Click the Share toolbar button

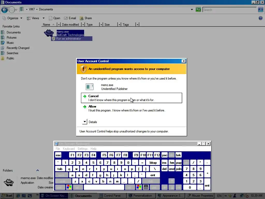[x=86, y=18]
